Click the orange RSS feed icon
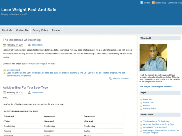 click(x=153, y=2)
